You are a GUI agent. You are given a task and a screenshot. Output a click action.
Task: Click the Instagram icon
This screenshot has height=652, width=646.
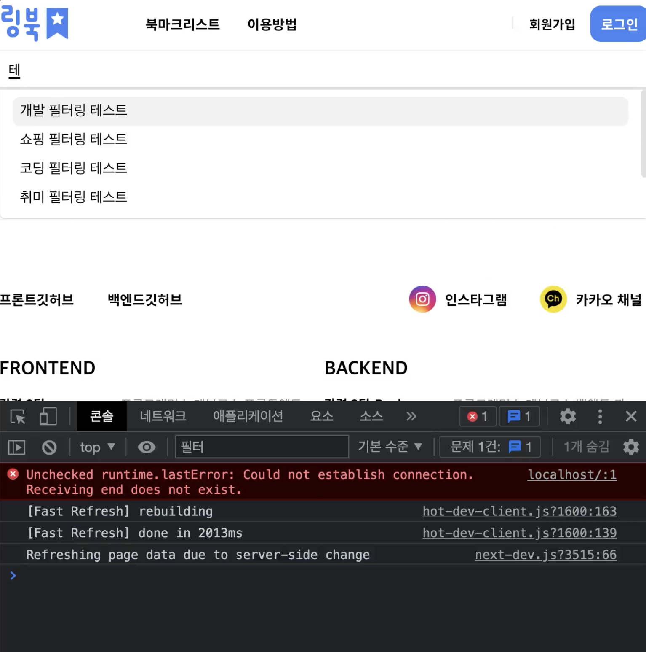point(422,299)
